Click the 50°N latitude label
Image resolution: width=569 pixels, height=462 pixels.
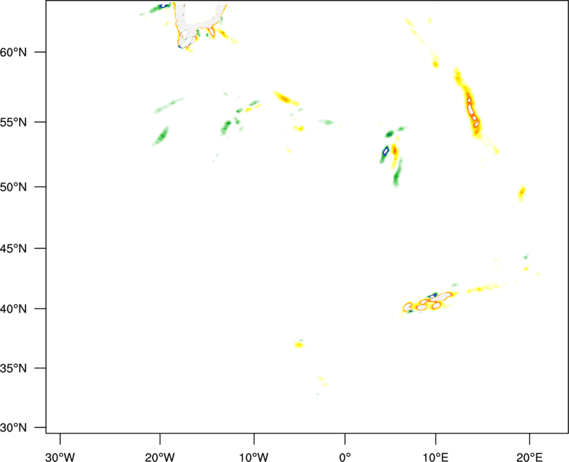(x=14, y=187)
